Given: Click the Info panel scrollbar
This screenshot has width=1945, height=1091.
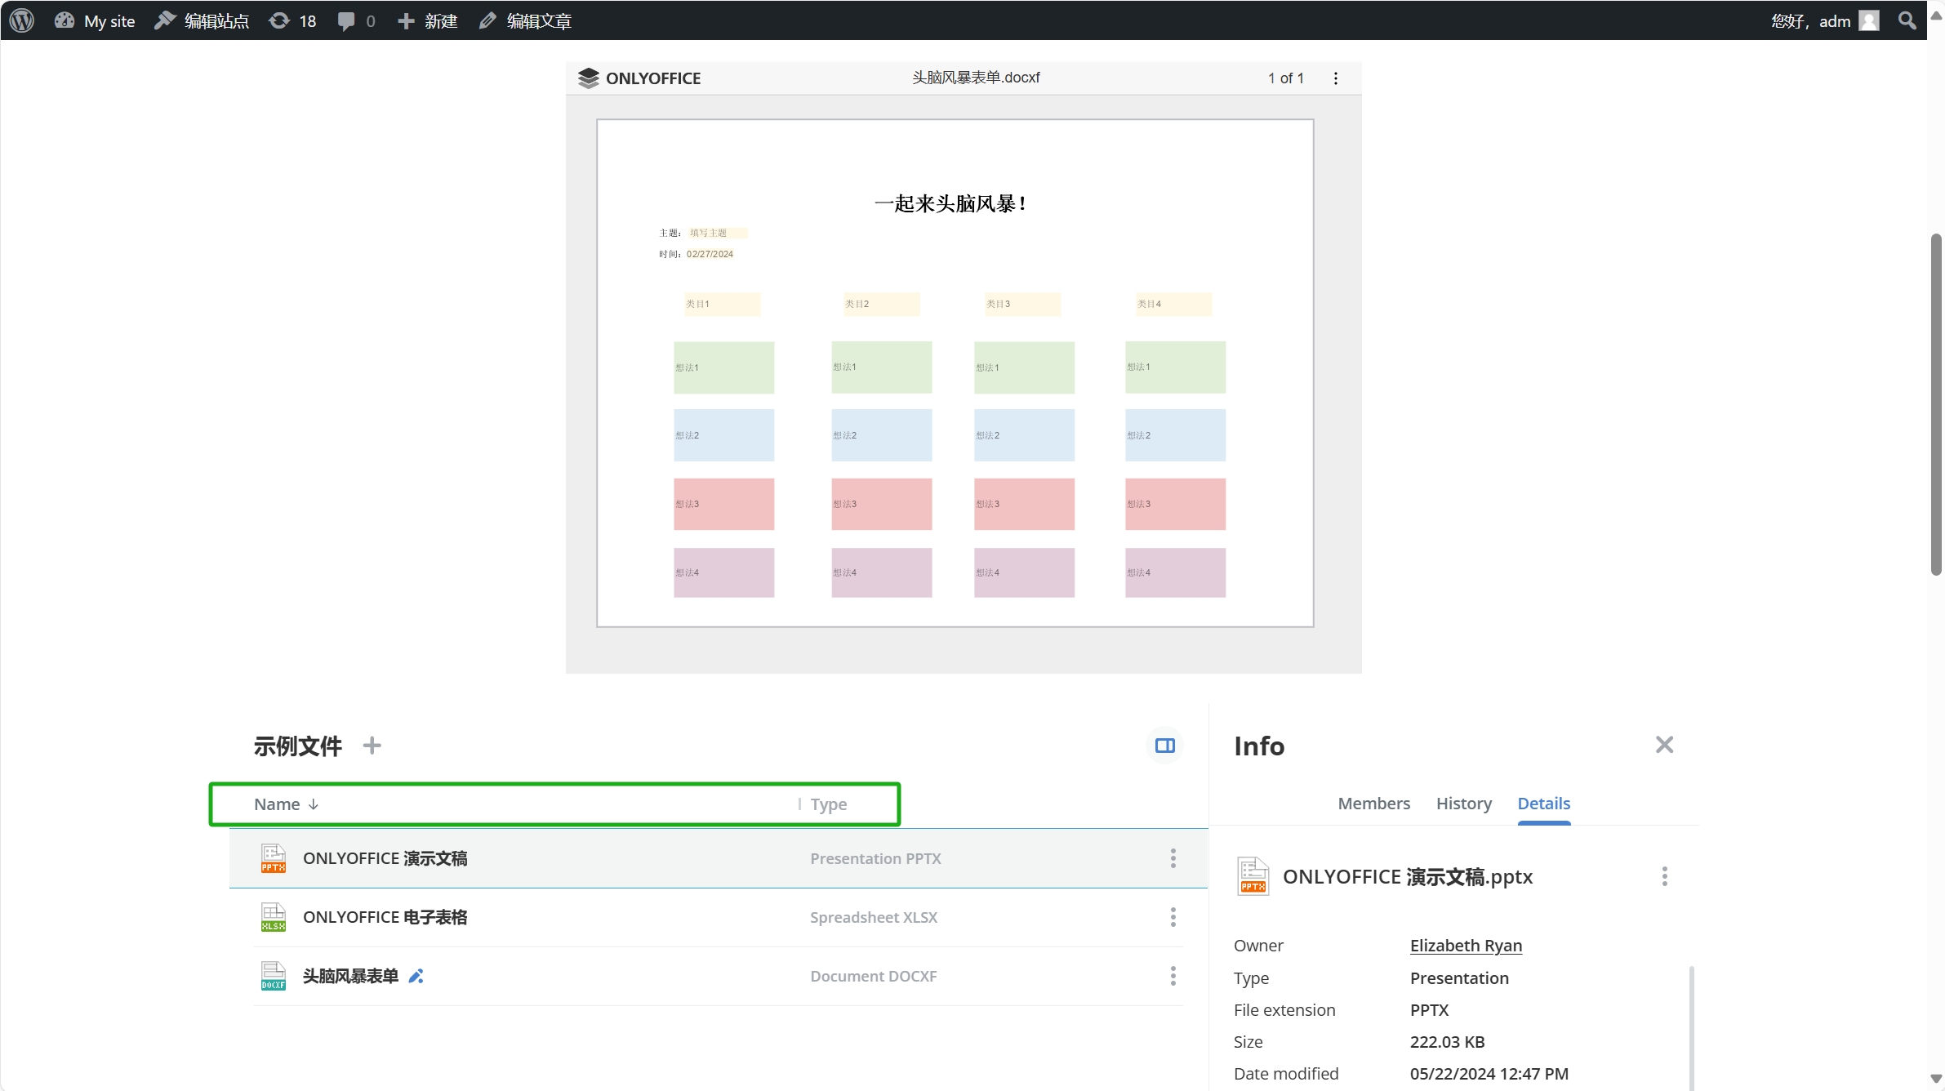Looking at the screenshot, I should (x=1691, y=1027).
